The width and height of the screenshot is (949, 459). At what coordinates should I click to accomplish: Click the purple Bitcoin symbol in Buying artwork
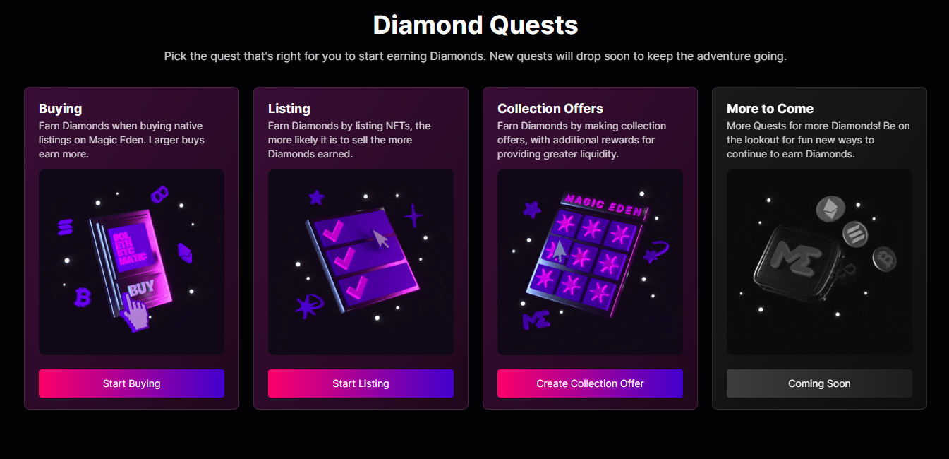83,297
